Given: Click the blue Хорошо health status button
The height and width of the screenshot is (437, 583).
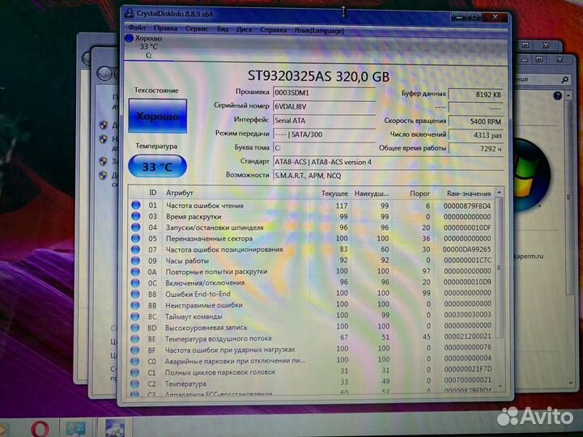Looking at the screenshot, I should pos(157,117).
